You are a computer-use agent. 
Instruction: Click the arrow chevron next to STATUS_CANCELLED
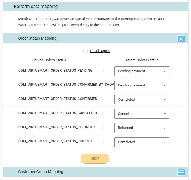pos(103,113)
